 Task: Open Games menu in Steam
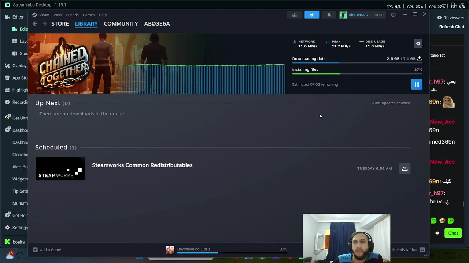[x=89, y=15]
